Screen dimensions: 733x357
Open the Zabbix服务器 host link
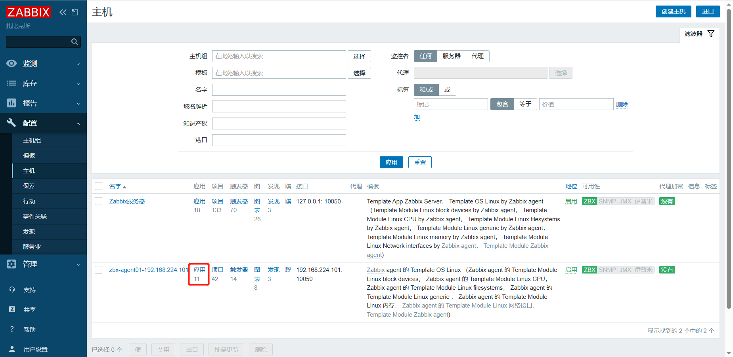click(127, 201)
